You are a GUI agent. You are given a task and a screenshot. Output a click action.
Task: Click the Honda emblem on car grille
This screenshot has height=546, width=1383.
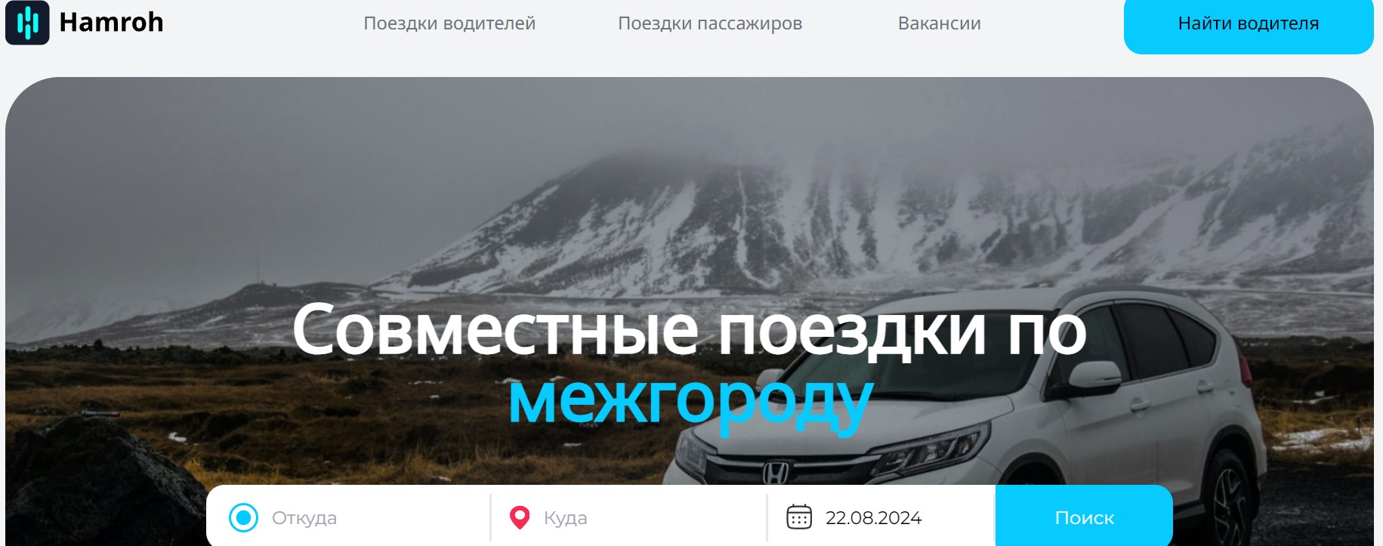pos(776,474)
